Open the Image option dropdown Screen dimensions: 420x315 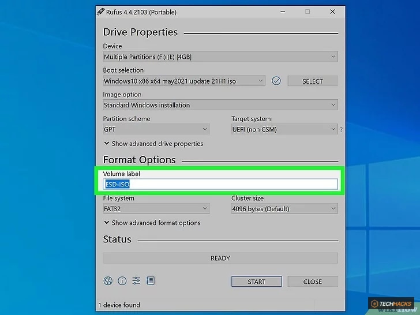click(x=220, y=105)
